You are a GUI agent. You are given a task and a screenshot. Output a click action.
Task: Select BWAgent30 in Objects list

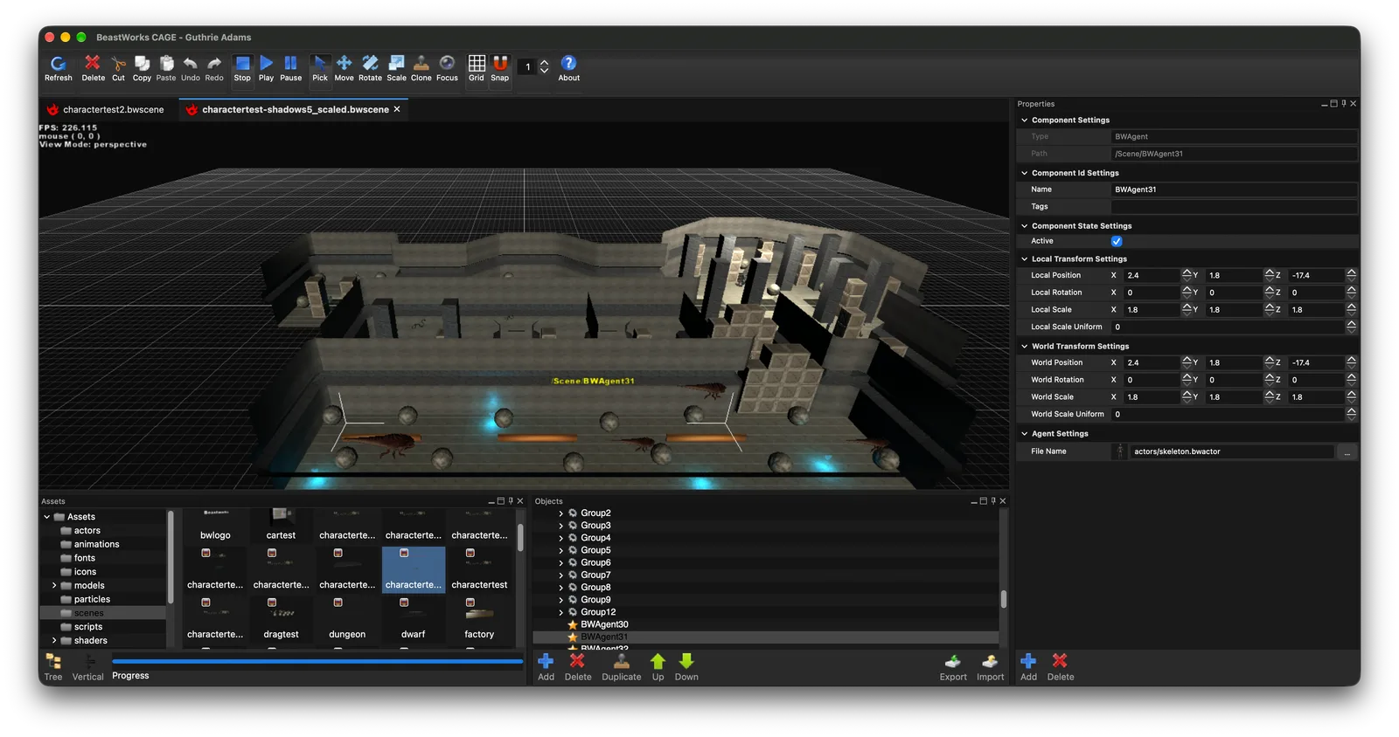pos(604,624)
